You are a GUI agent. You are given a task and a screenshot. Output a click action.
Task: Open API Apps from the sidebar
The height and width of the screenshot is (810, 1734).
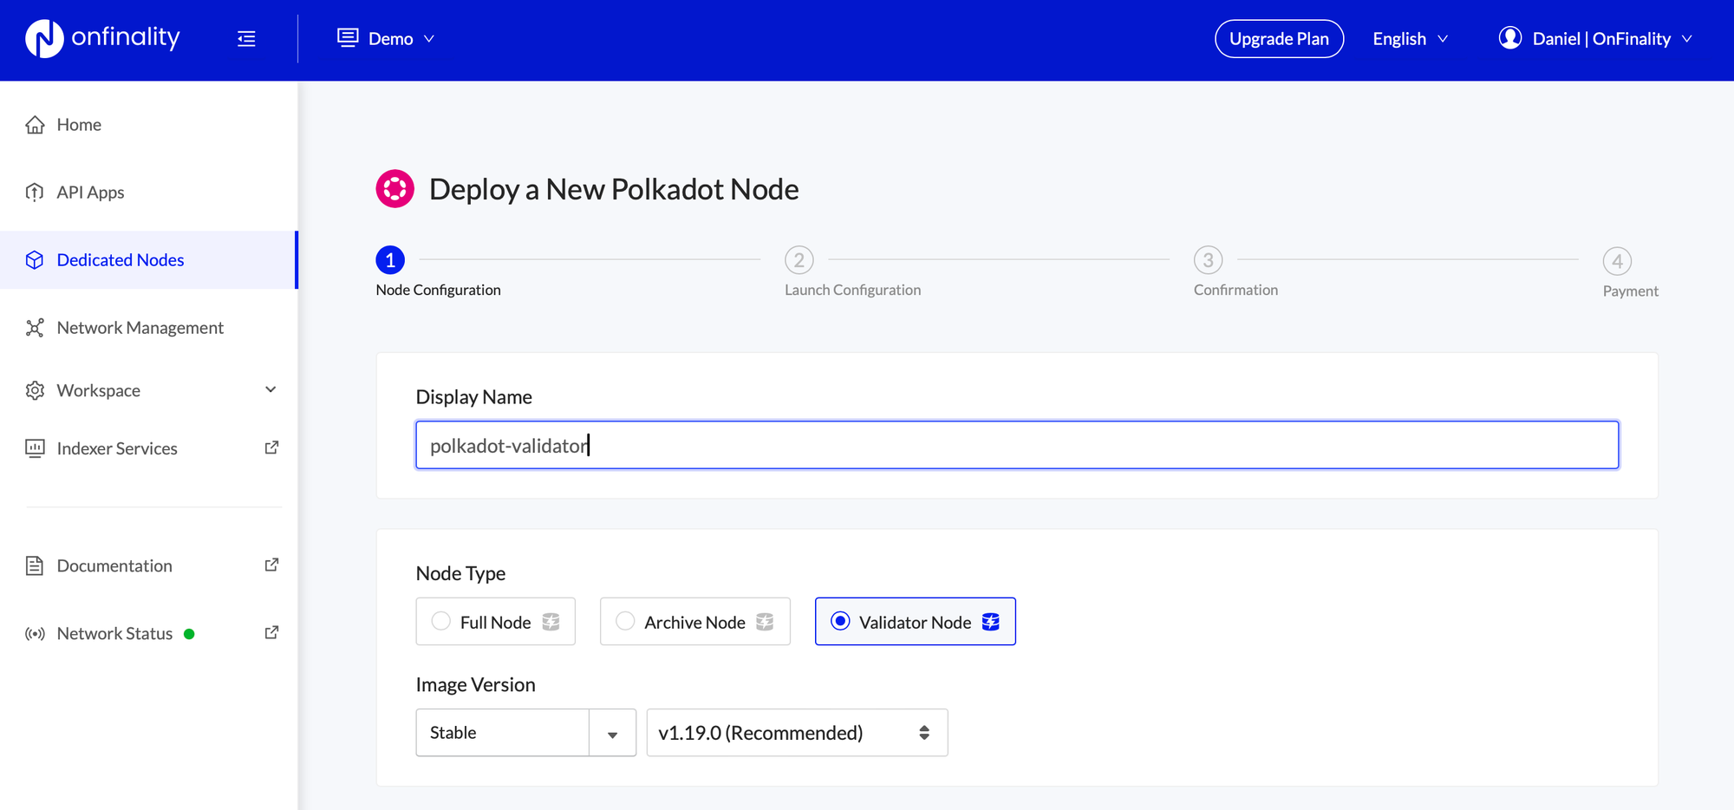point(89,192)
